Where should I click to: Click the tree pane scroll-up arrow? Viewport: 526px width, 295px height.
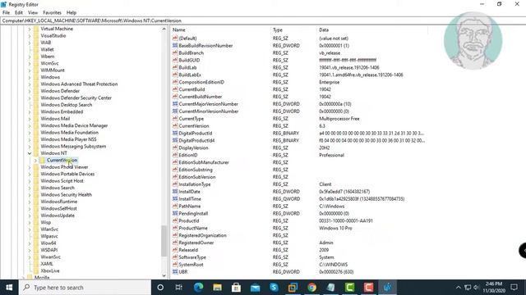click(164, 29)
